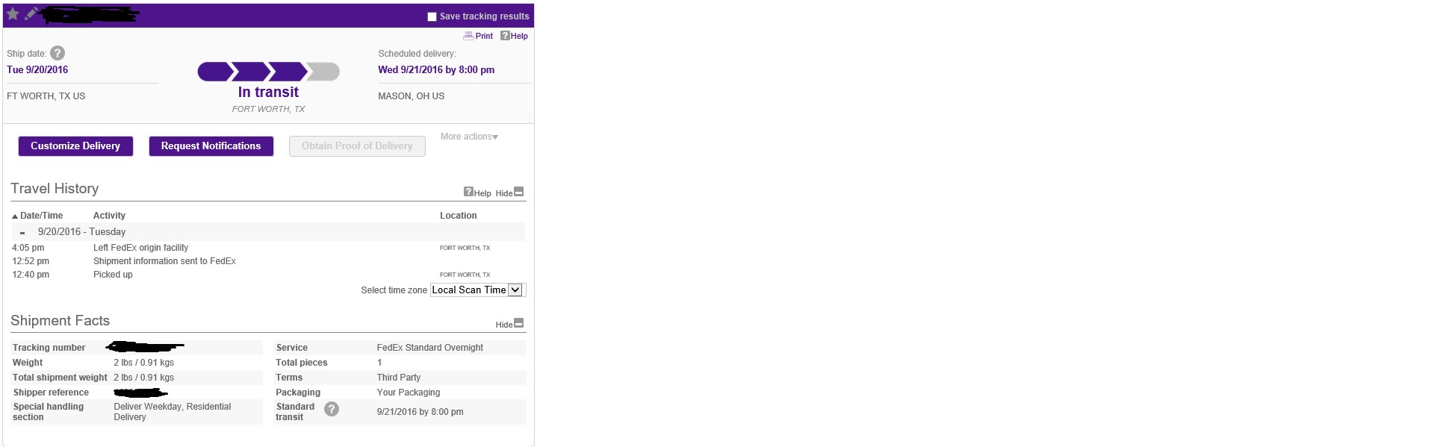This screenshot has height=447, width=1434.
Task: Collapse 9/20/2016 Tuesday row
Action: [22, 233]
